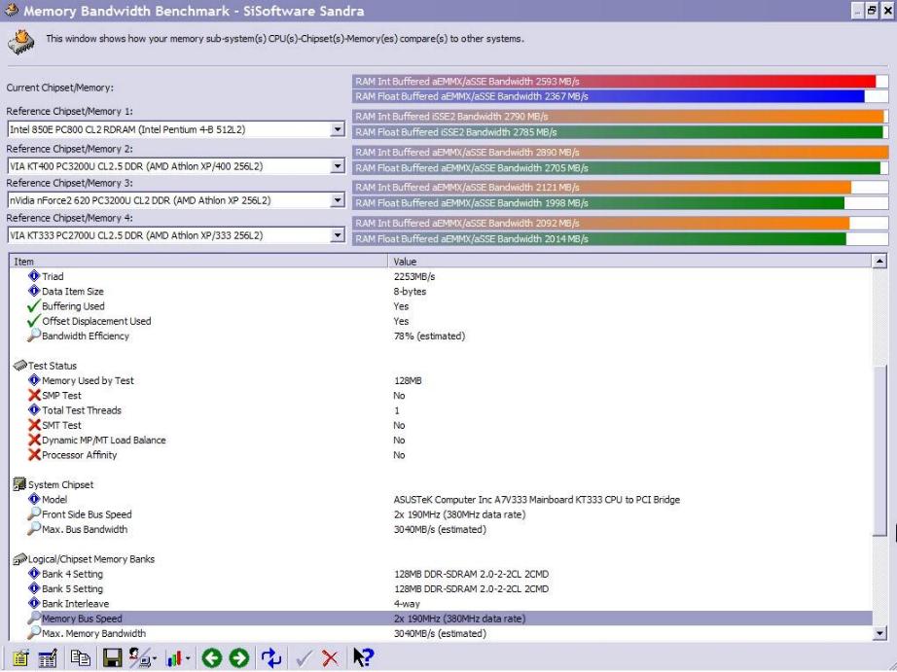
Task: Go back with green left arrow
Action: [x=212, y=658]
